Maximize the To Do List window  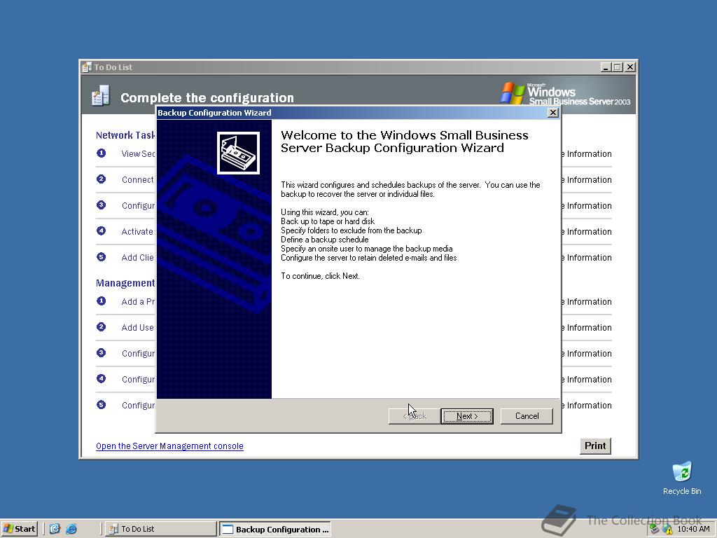pos(617,67)
